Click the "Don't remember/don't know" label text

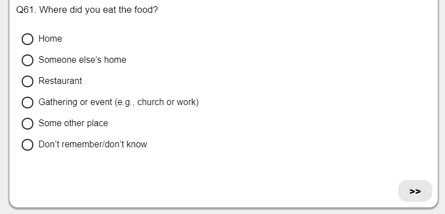pyautogui.click(x=93, y=145)
